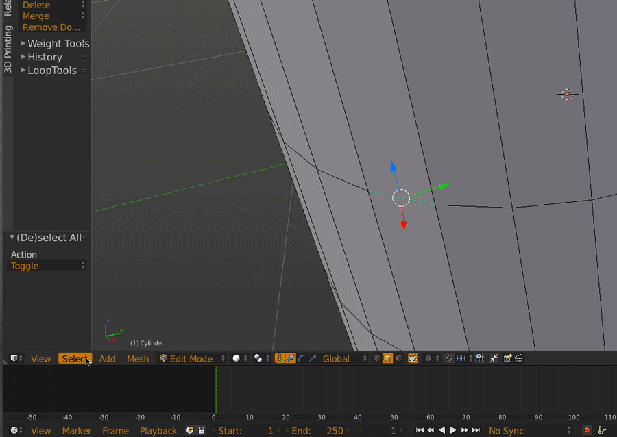Switch to edge select mode

[387, 358]
